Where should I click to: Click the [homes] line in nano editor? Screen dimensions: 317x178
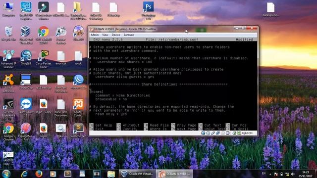97,92
